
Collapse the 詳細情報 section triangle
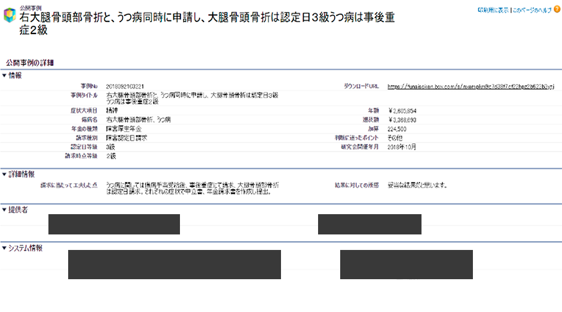[4, 174]
